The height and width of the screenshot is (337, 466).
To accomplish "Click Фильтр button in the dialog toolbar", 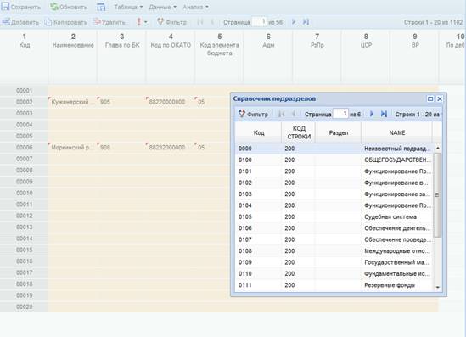I will coord(254,114).
